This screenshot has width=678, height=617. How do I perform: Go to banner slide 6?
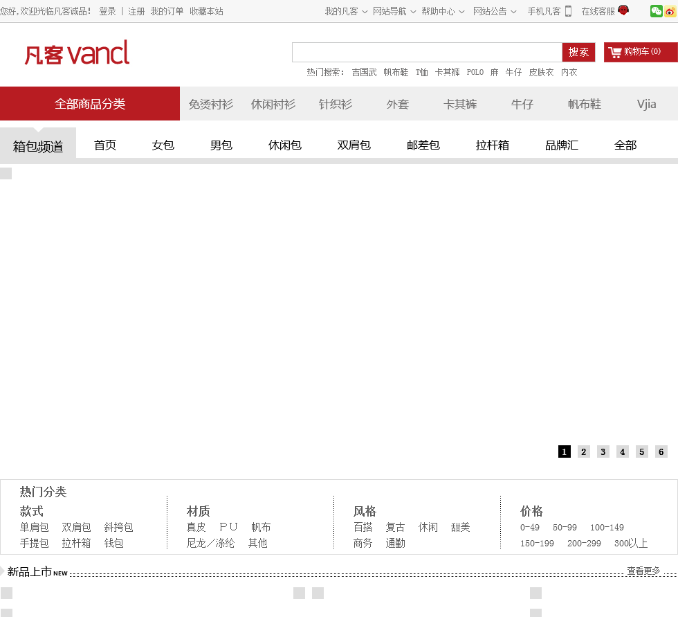pyautogui.click(x=661, y=451)
